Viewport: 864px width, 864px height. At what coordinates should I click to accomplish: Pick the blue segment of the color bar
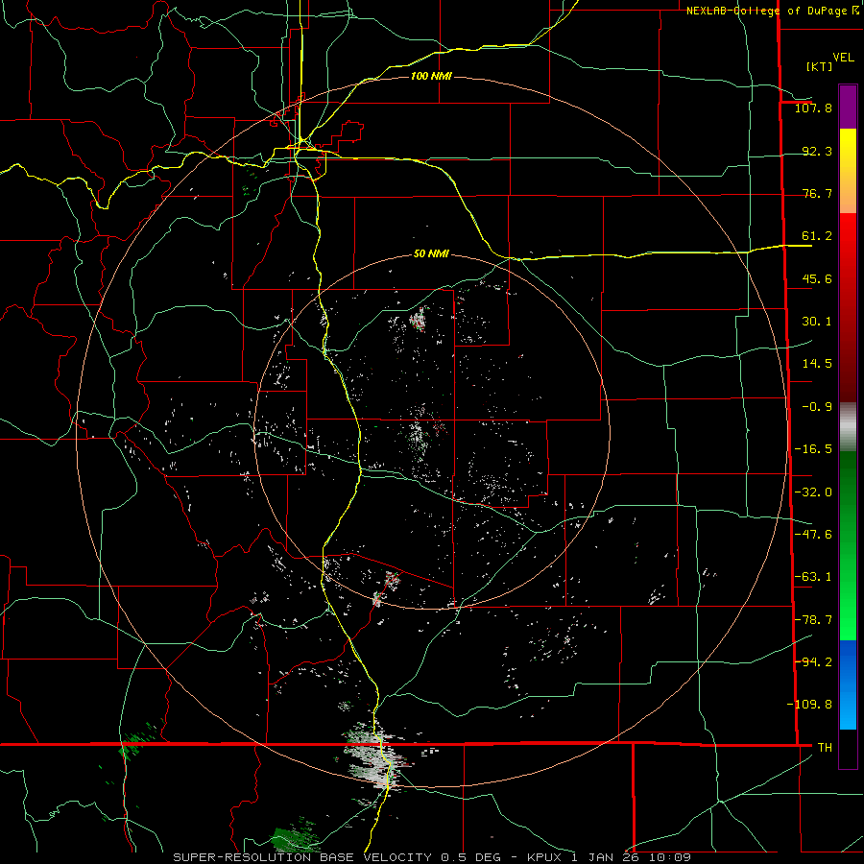[848, 684]
